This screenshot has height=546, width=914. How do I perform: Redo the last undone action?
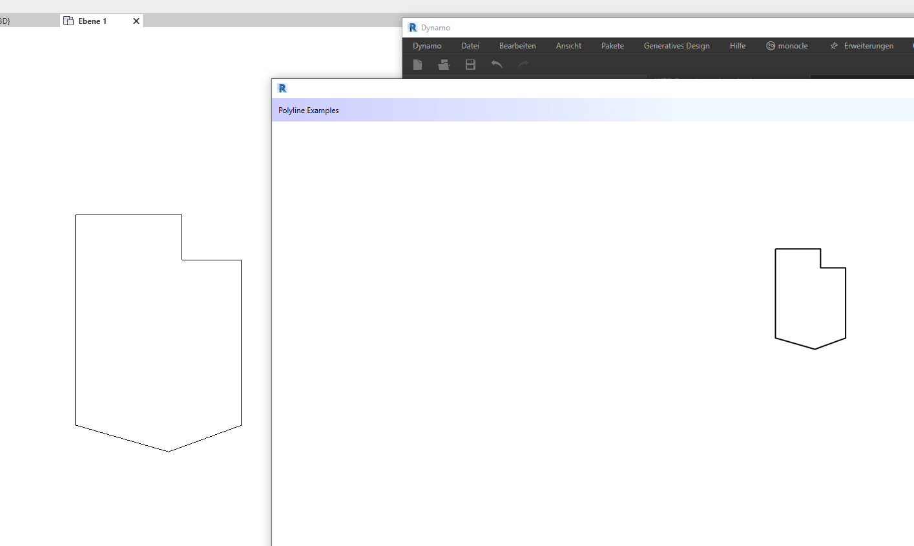click(522, 65)
